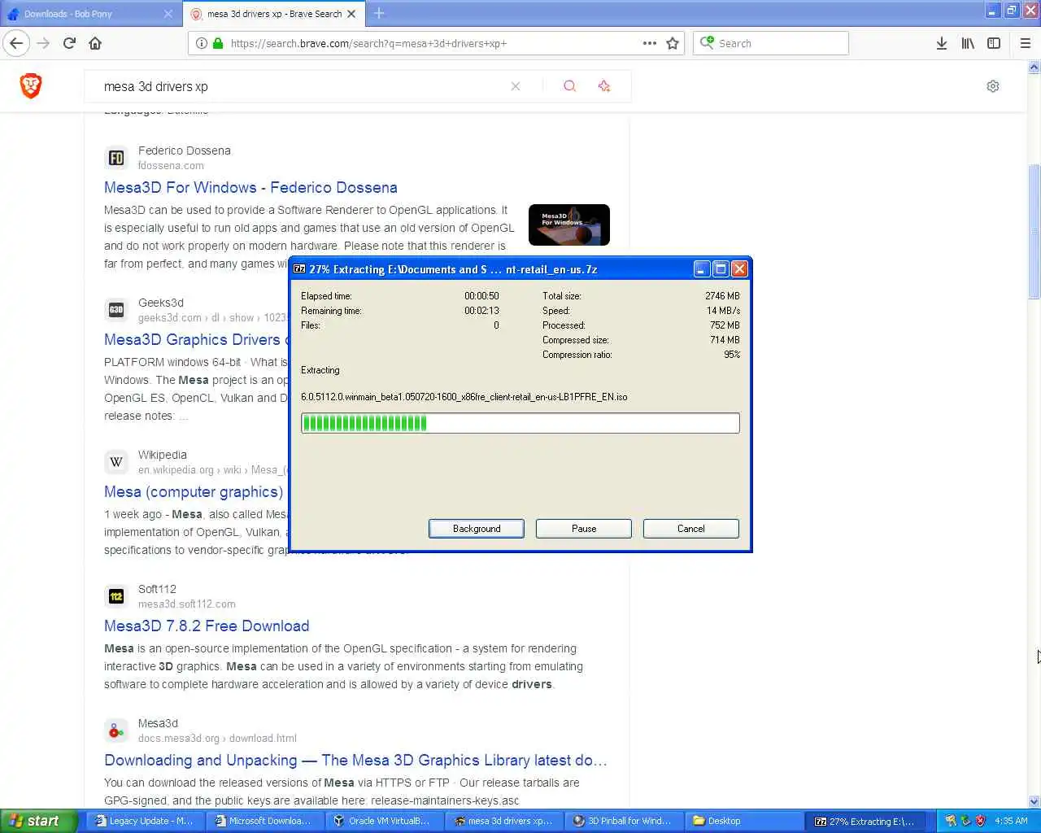The height and width of the screenshot is (833, 1041).
Task: Switch to Downloads - Bob Pony tab
Action: point(89,14)
